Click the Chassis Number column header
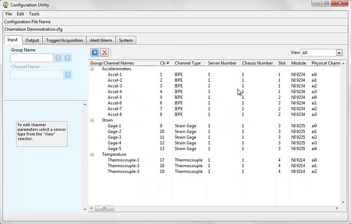The width and height of the screenshot is (351, 224). coord(258,63)
